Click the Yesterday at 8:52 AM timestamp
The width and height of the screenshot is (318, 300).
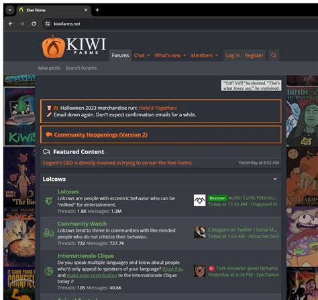tap(259, 163)
